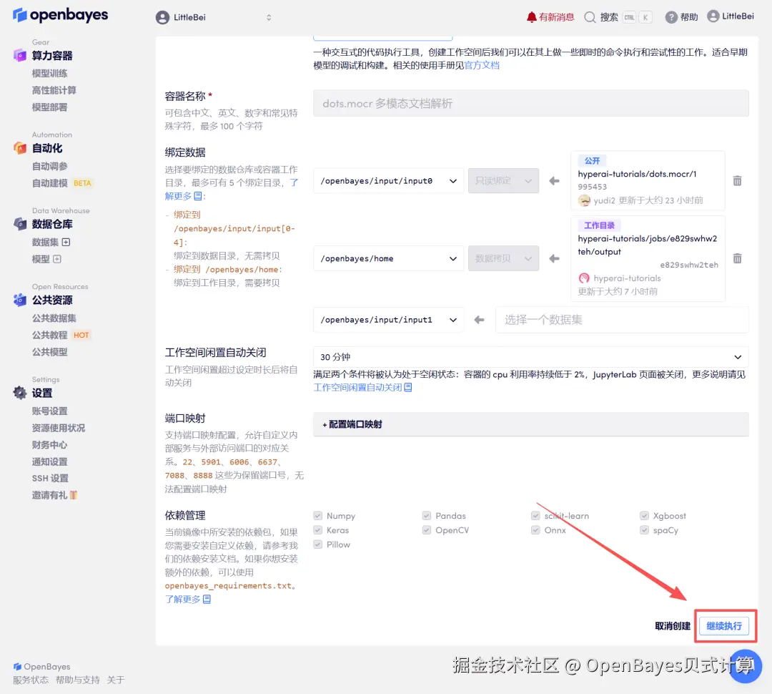
Task: Click the plus icon next to 数据集
Action: (66, 242)
